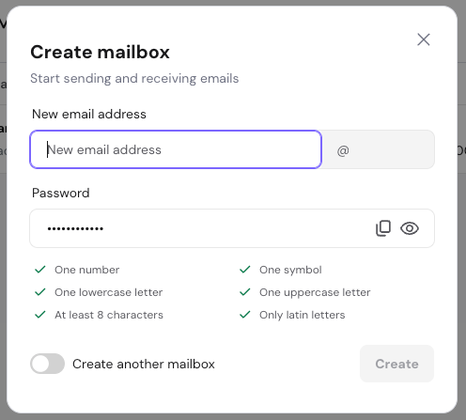
Task: Copy the generated password to clipboard
Action: pos(383,228)
